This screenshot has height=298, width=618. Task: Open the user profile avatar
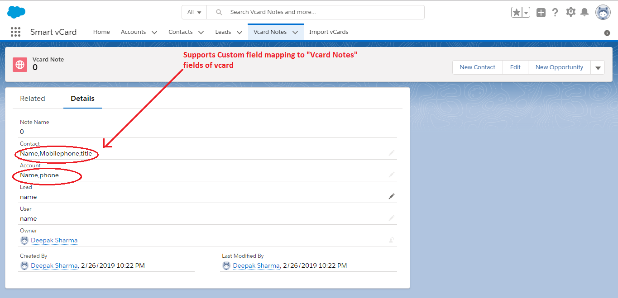point(603,13)
